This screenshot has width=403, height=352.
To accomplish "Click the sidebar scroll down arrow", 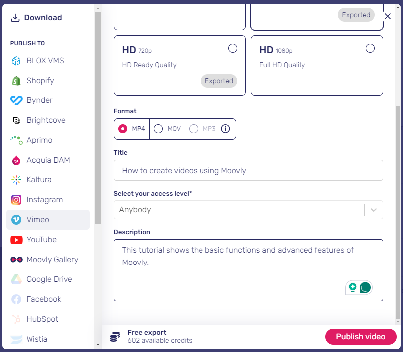I will [98, 345].
